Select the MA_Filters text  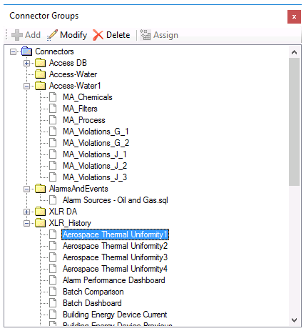click(x=80, y=109)
